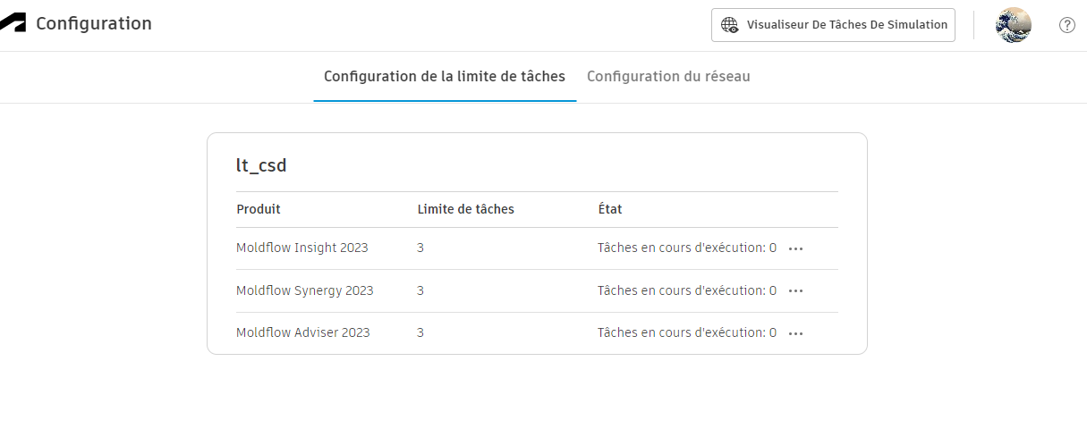Click the Autodesk logo icon

[13, 24]
